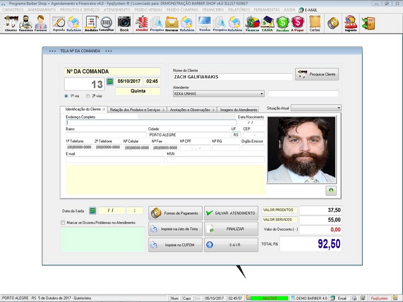
Task: Click the SALVAR ATENDIMENTO button
Action: pyautogui.click(x=231, y=213)
